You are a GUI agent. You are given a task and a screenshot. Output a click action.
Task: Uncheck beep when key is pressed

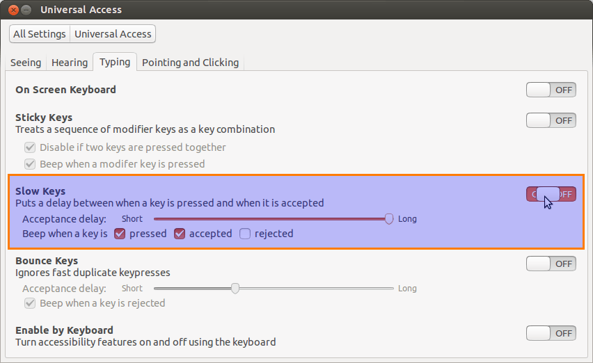[120, 234]
